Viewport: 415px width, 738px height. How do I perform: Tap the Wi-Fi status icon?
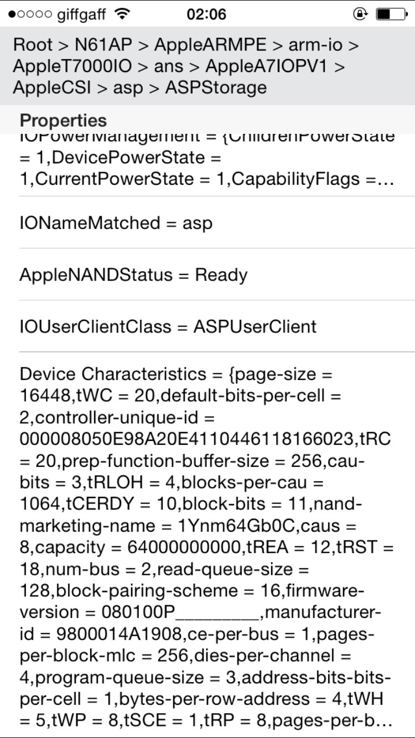(121, 14)
